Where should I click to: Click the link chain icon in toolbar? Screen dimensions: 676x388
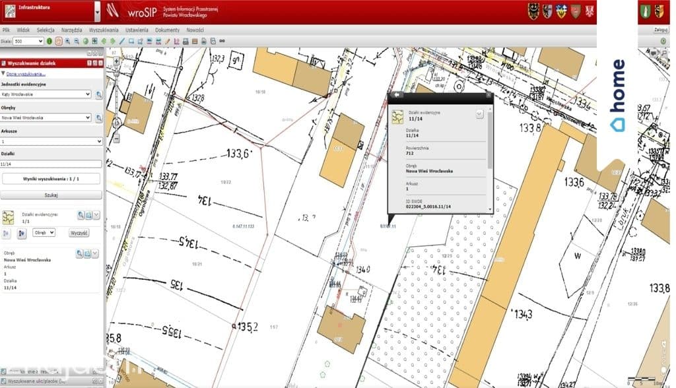click(x=222, y=42)
